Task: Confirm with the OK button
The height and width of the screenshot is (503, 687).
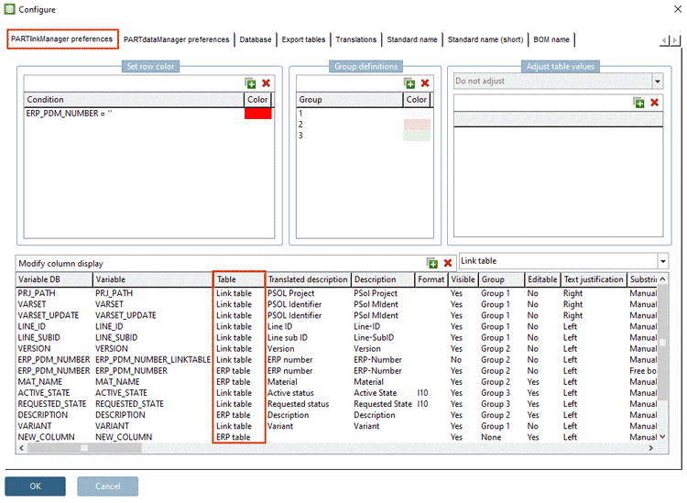Action: (35, 486)
